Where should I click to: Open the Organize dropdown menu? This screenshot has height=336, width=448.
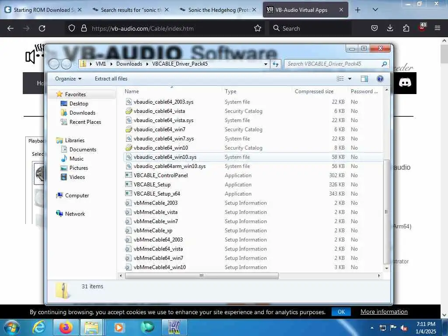[x=68, y=79]
